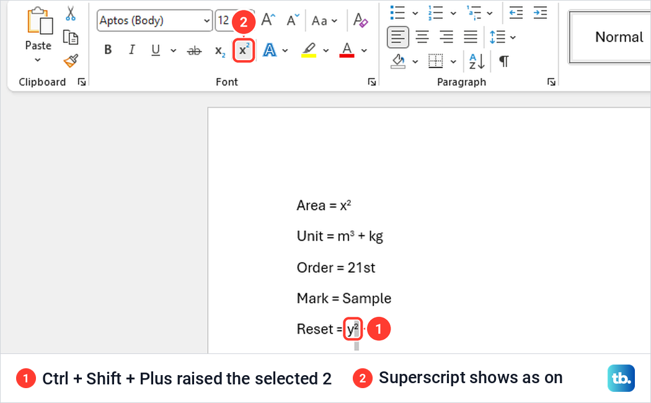Open shading color options arrow
Screen dimensions: 651x403
pyautogui.click(x=415, y=62)
